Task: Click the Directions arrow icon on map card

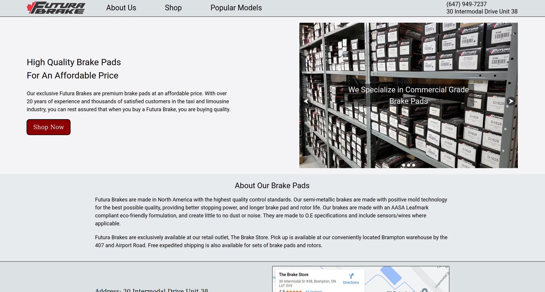Action: point(351,276)
